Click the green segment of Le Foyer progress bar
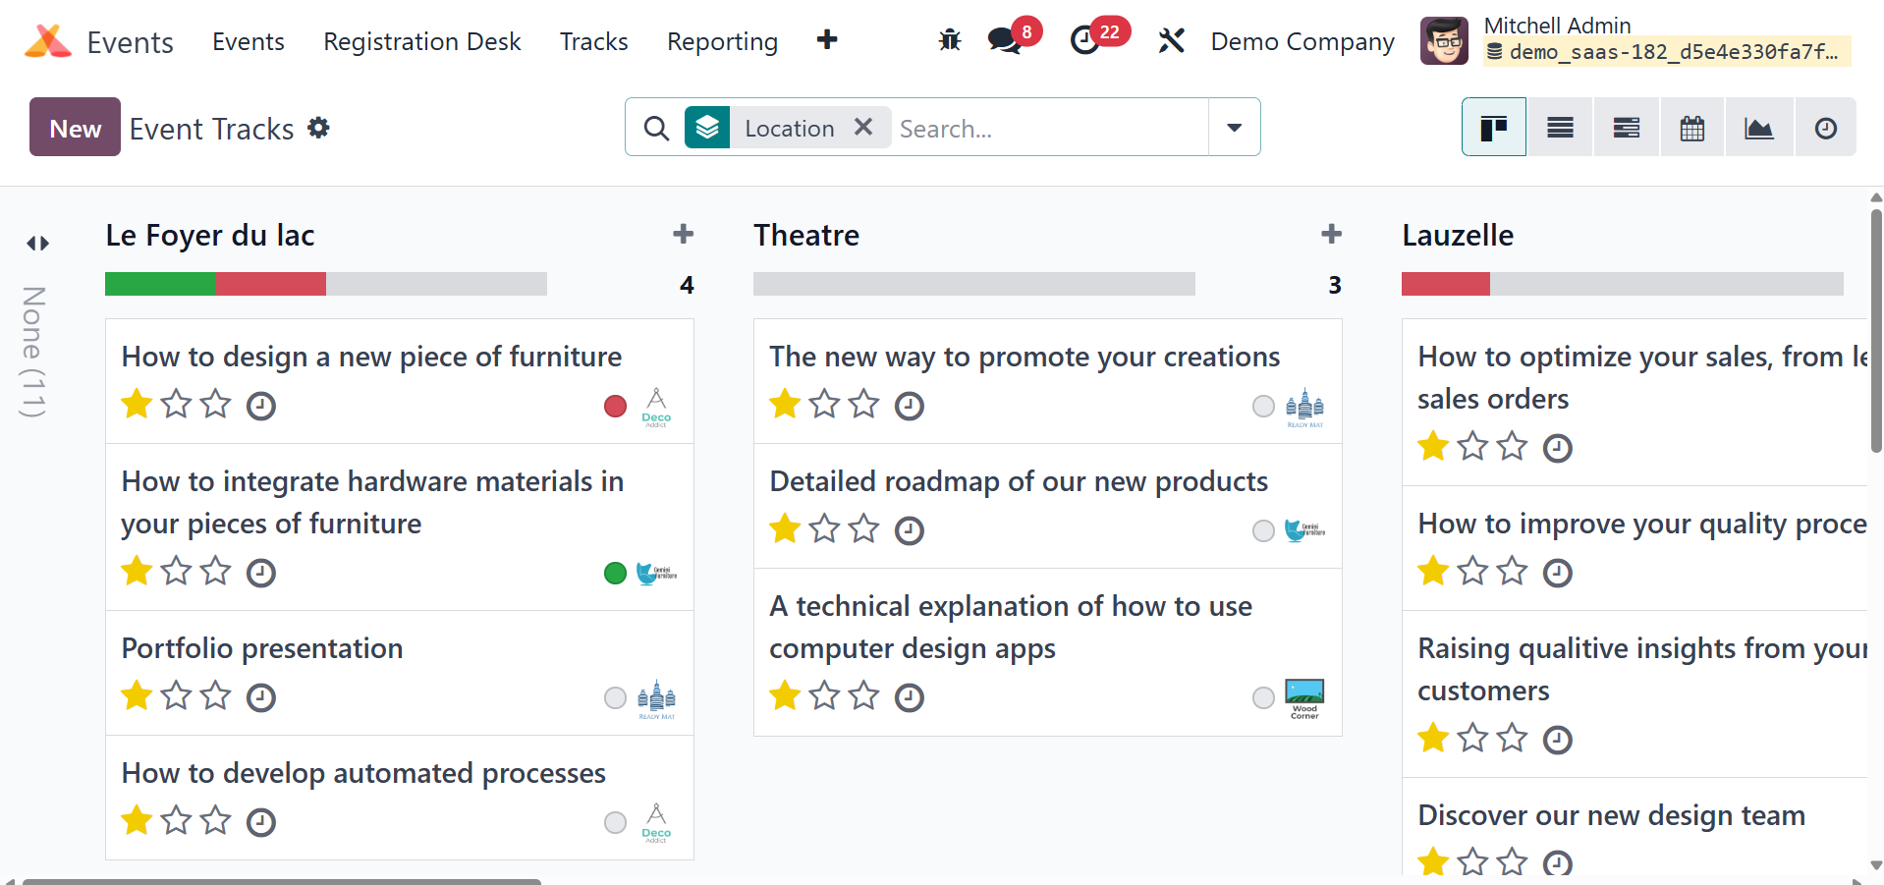The height and width of the screenshot is (885, 1884). pyautogui.click(x=160, y=284)
